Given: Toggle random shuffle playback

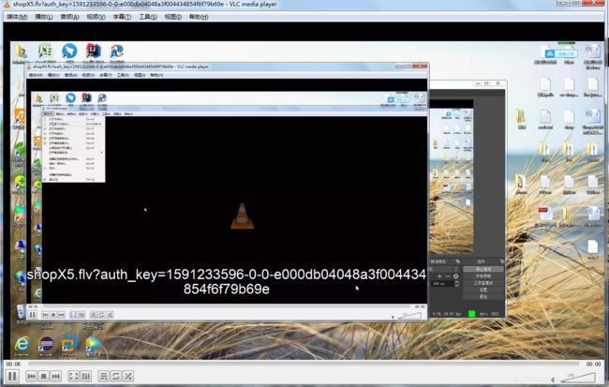Looking at the screenshot, I should click(128, 376).
